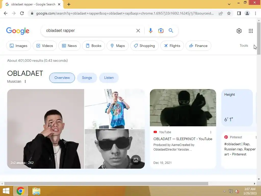Open the Chrome profile avatar
Screen dimensions: 261x196
247,13
